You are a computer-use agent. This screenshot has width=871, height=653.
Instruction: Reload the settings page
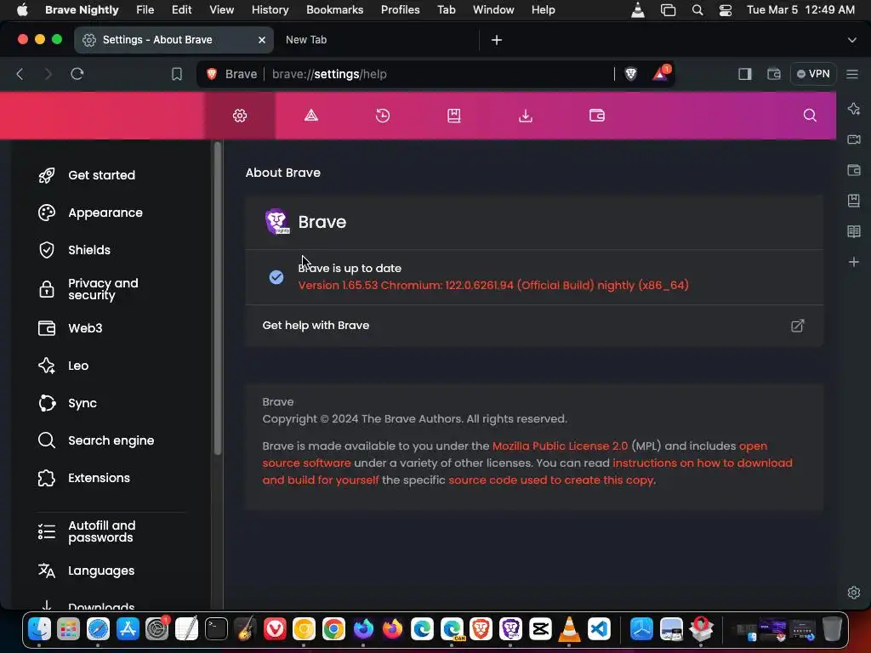77,74
